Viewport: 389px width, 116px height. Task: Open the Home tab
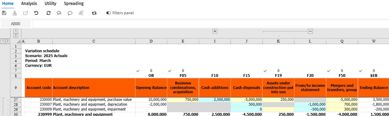[8, 4]
